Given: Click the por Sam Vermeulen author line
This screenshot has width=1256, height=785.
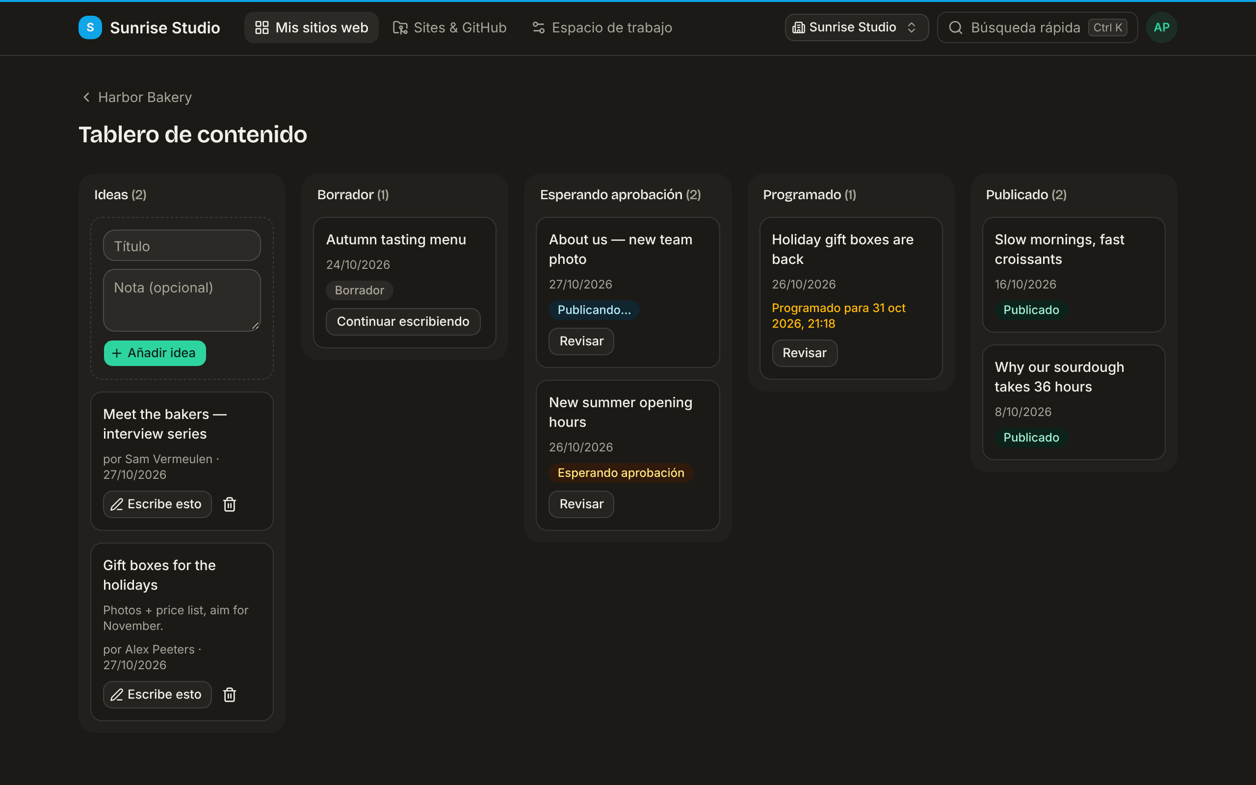Looking at the screenshot, I should click(x=161, y=467).
